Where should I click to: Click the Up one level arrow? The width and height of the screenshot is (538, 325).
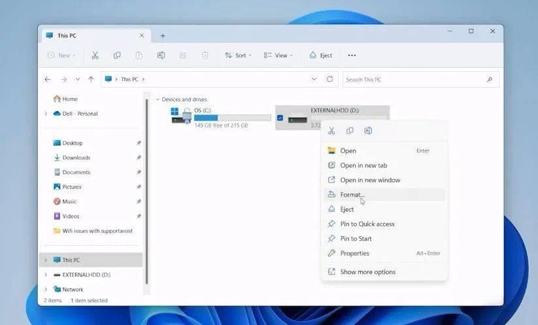point(91,79)
